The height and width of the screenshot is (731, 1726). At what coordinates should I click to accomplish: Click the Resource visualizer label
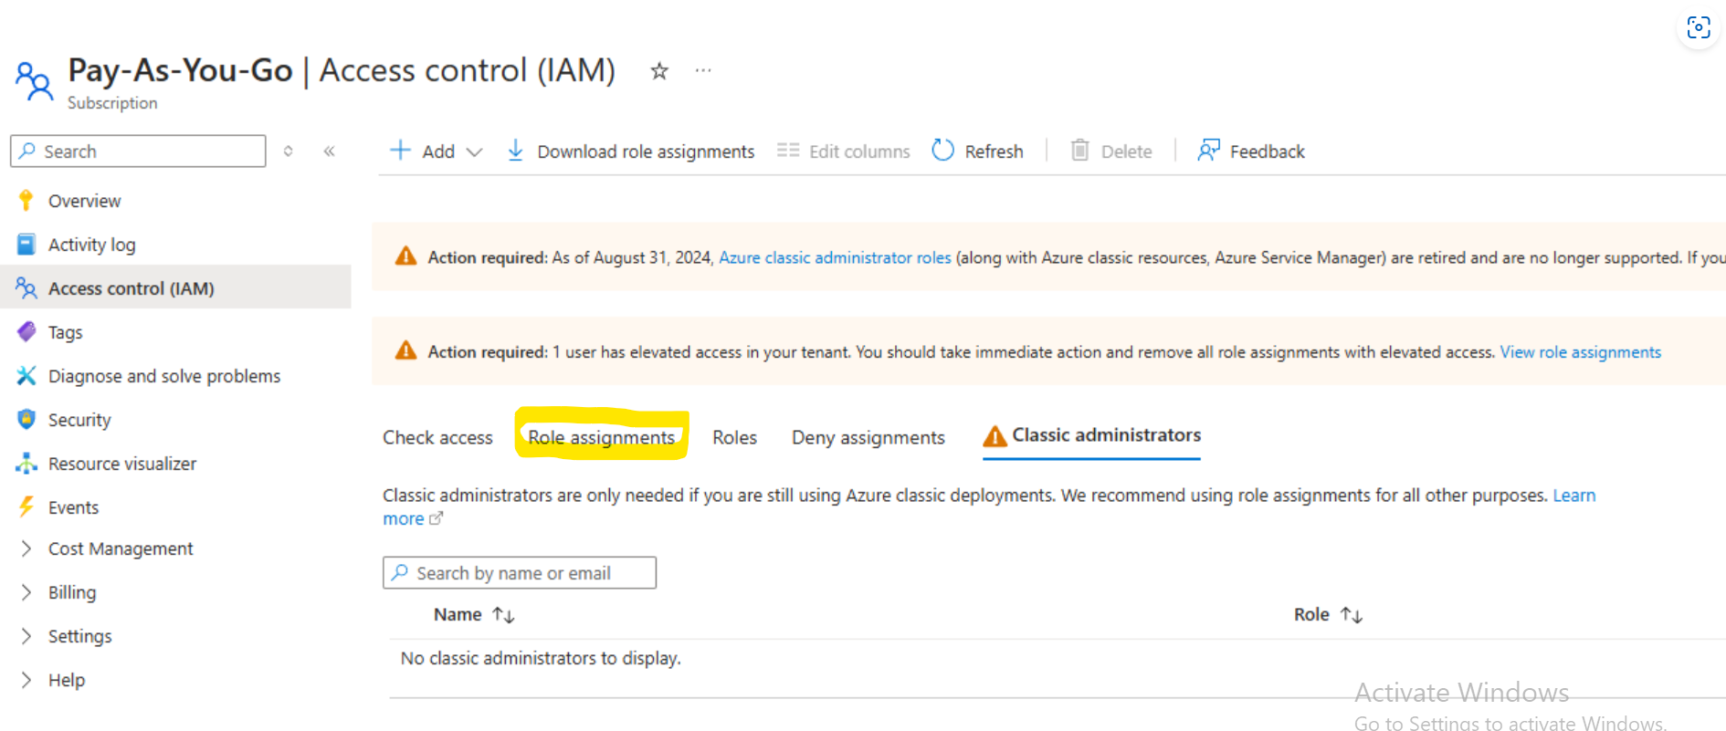click(x=122, y=464)
